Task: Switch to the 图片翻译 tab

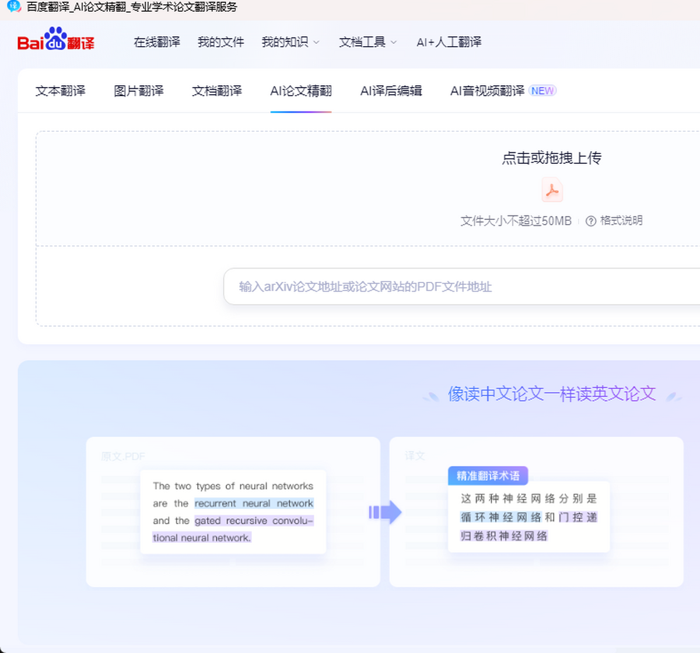Action: (x=139, y=91)
